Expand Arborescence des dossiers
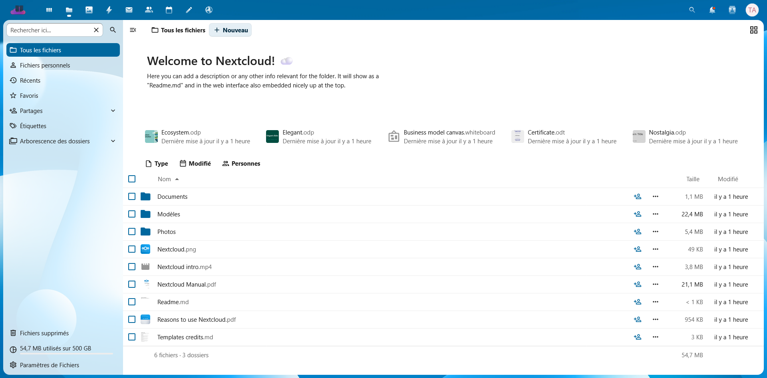767x378 pixels. coord(113,141)
